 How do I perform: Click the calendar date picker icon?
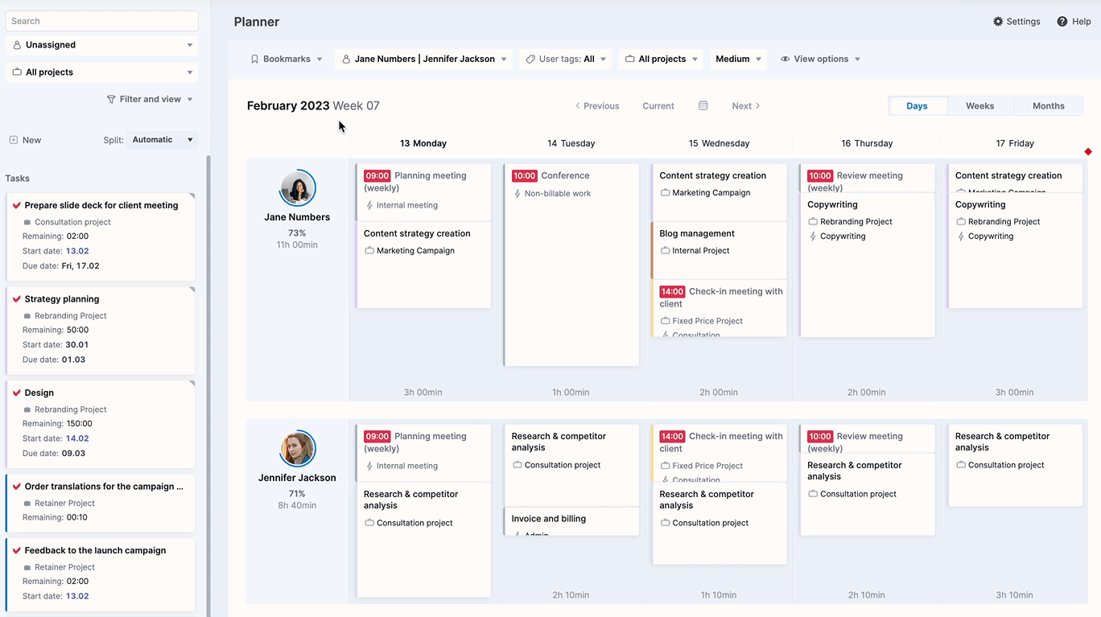pyautogui.click(x=703, y=105)
